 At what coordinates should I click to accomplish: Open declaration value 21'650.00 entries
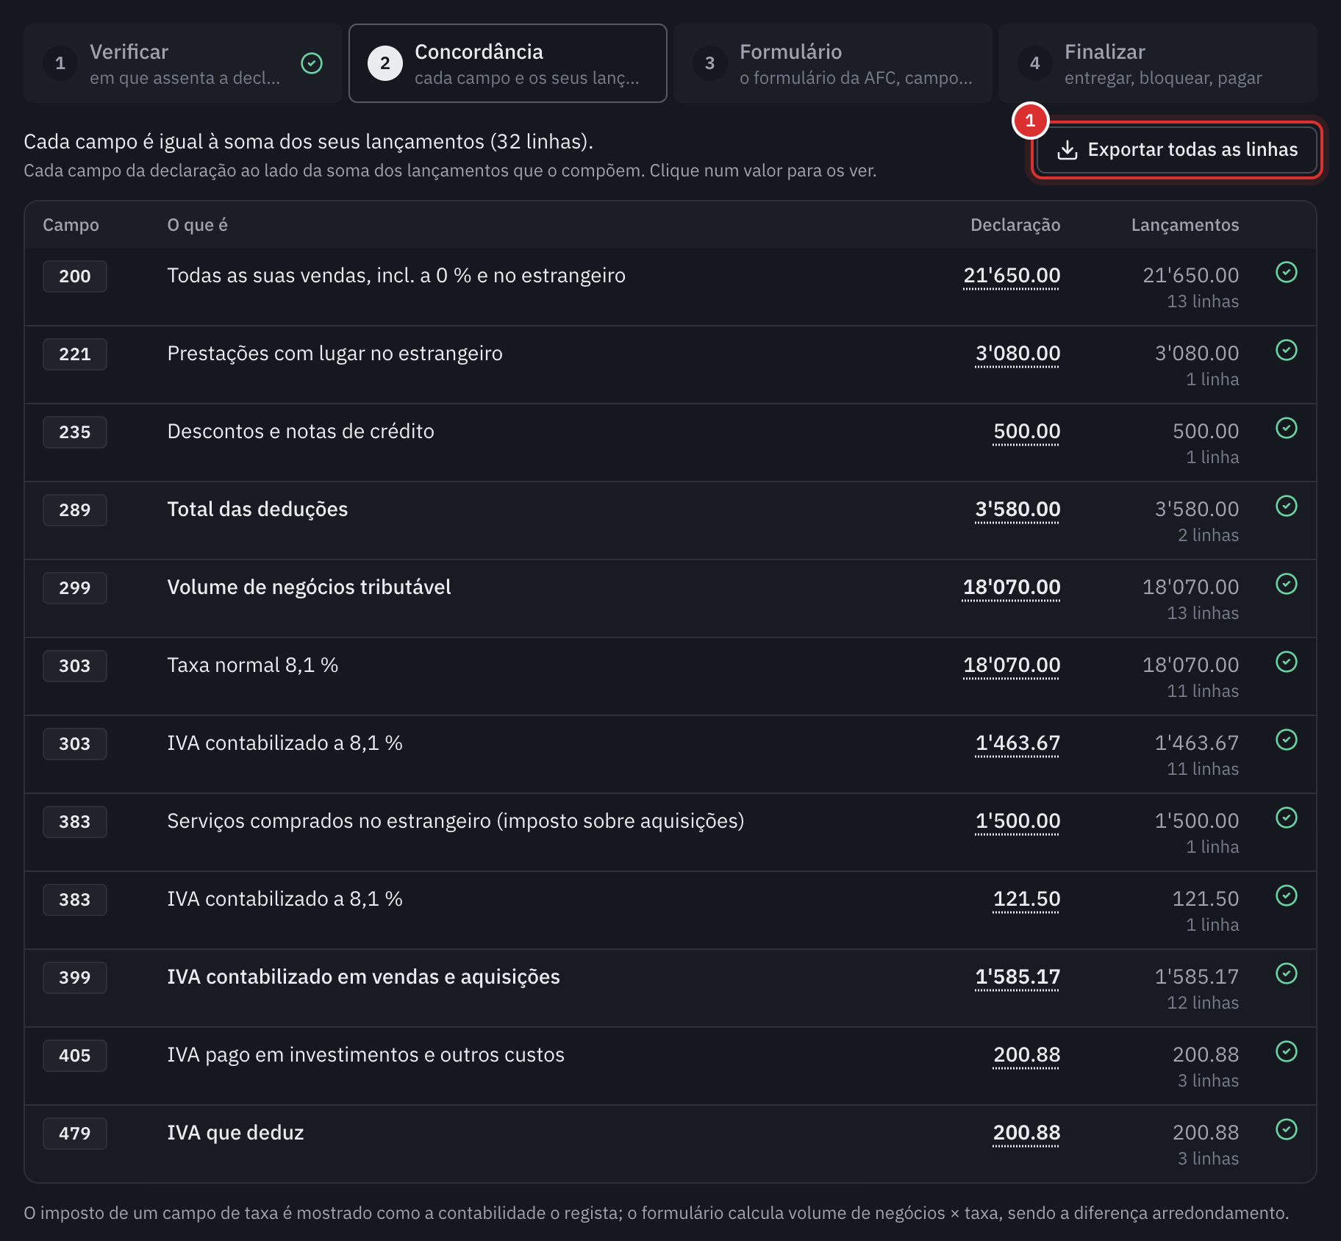tap(1012, 276)
